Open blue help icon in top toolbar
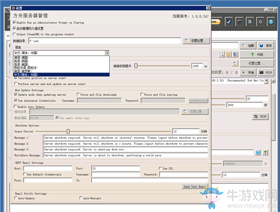 (271, 22)
